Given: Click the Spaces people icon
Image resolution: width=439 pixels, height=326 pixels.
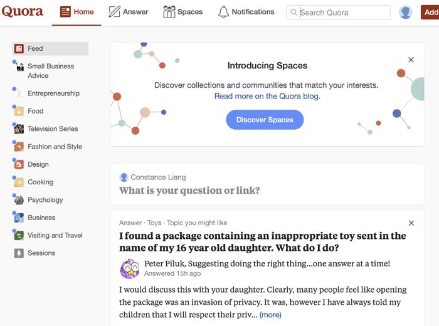Looking at the screenshot, I should click(x=169, y=12).
